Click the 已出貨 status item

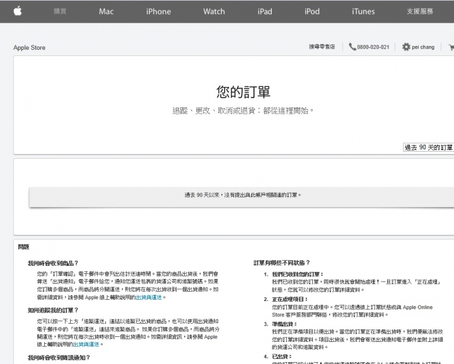[x=282, y=356]
